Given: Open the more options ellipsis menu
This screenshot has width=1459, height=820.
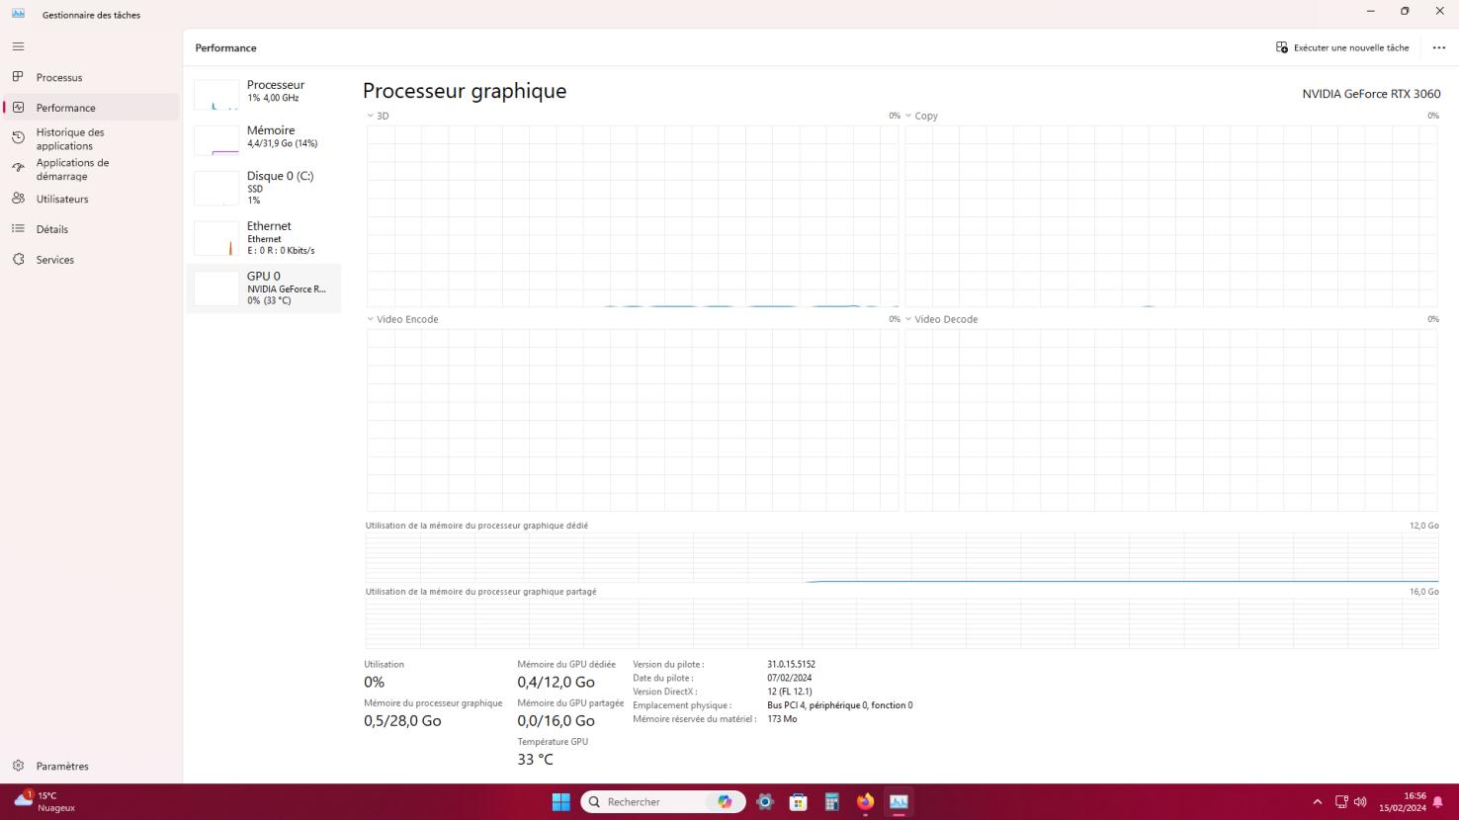Looking at the screenshot, I should pyautogui.click(x=1439, y=46).
